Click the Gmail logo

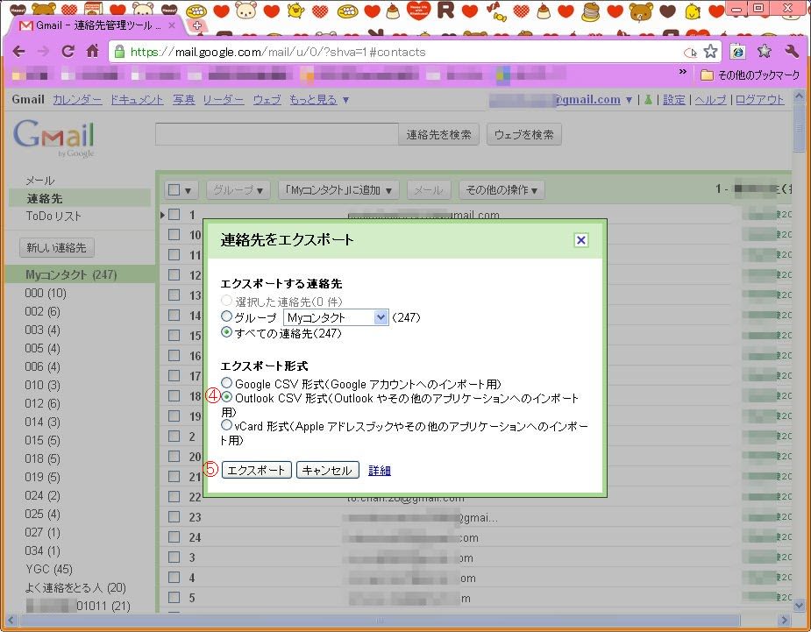[x=53, y=138]
